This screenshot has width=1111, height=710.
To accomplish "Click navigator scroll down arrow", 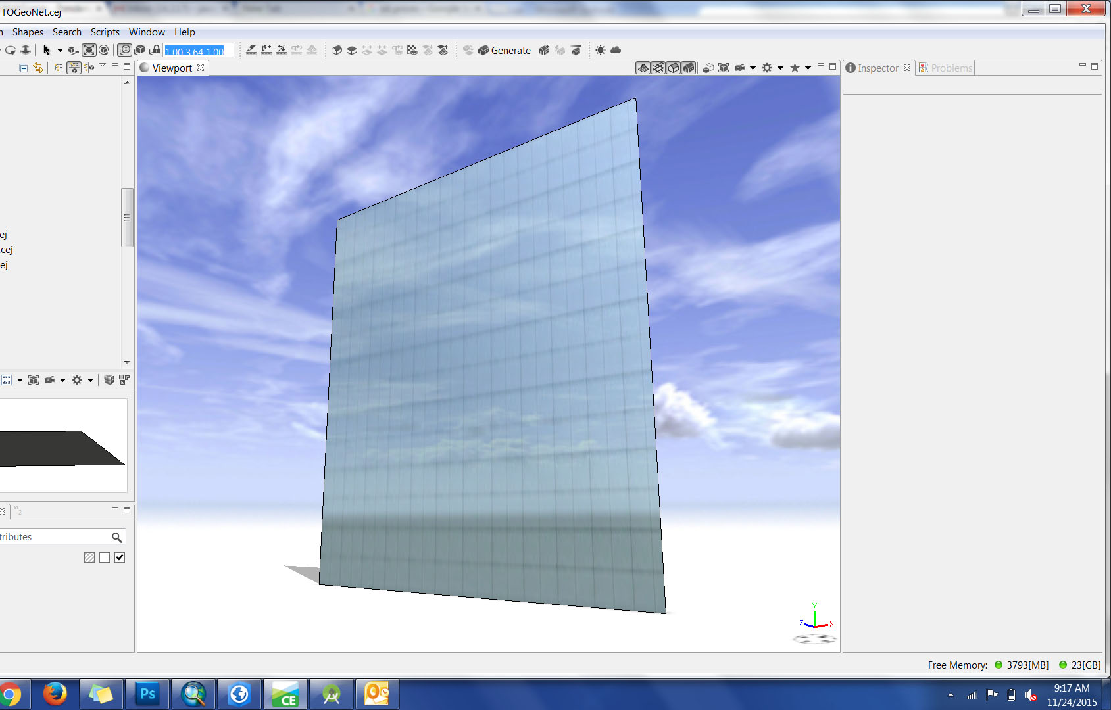I will (127, 362).
